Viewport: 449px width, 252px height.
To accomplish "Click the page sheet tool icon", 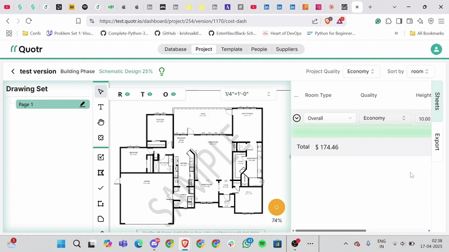I will pyautogui.click(x=100, y=219).
